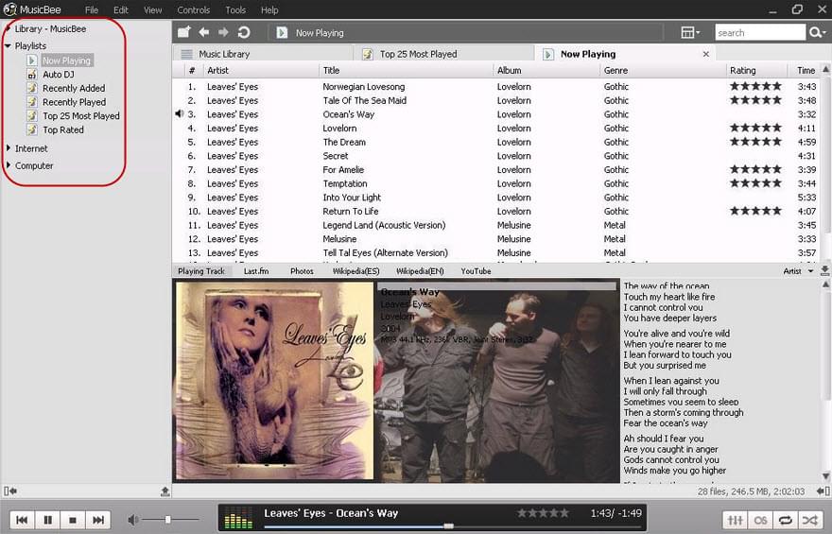Open the panel layout dropdown

click(x=690, y=33)
